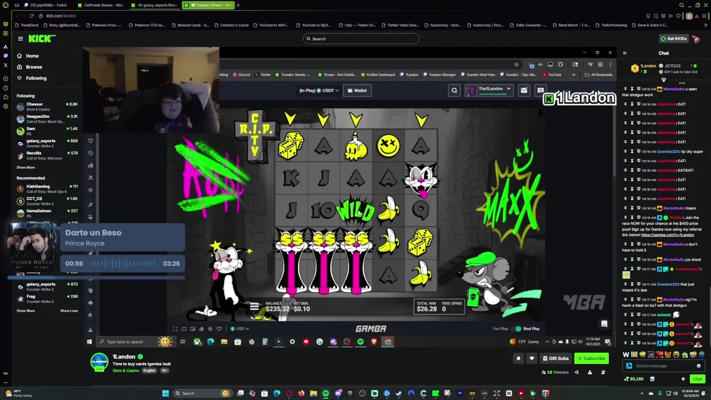This screenshot has height=400, width=711.
Task: Collapse the chat panel arrow icon
Action: tap(624, 53)
